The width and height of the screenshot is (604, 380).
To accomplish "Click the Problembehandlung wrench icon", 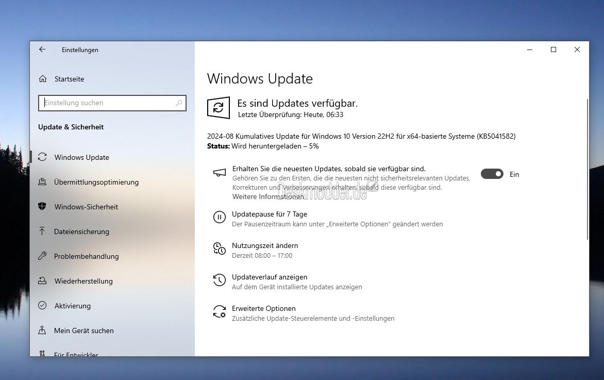I will (x=42, y=256).
